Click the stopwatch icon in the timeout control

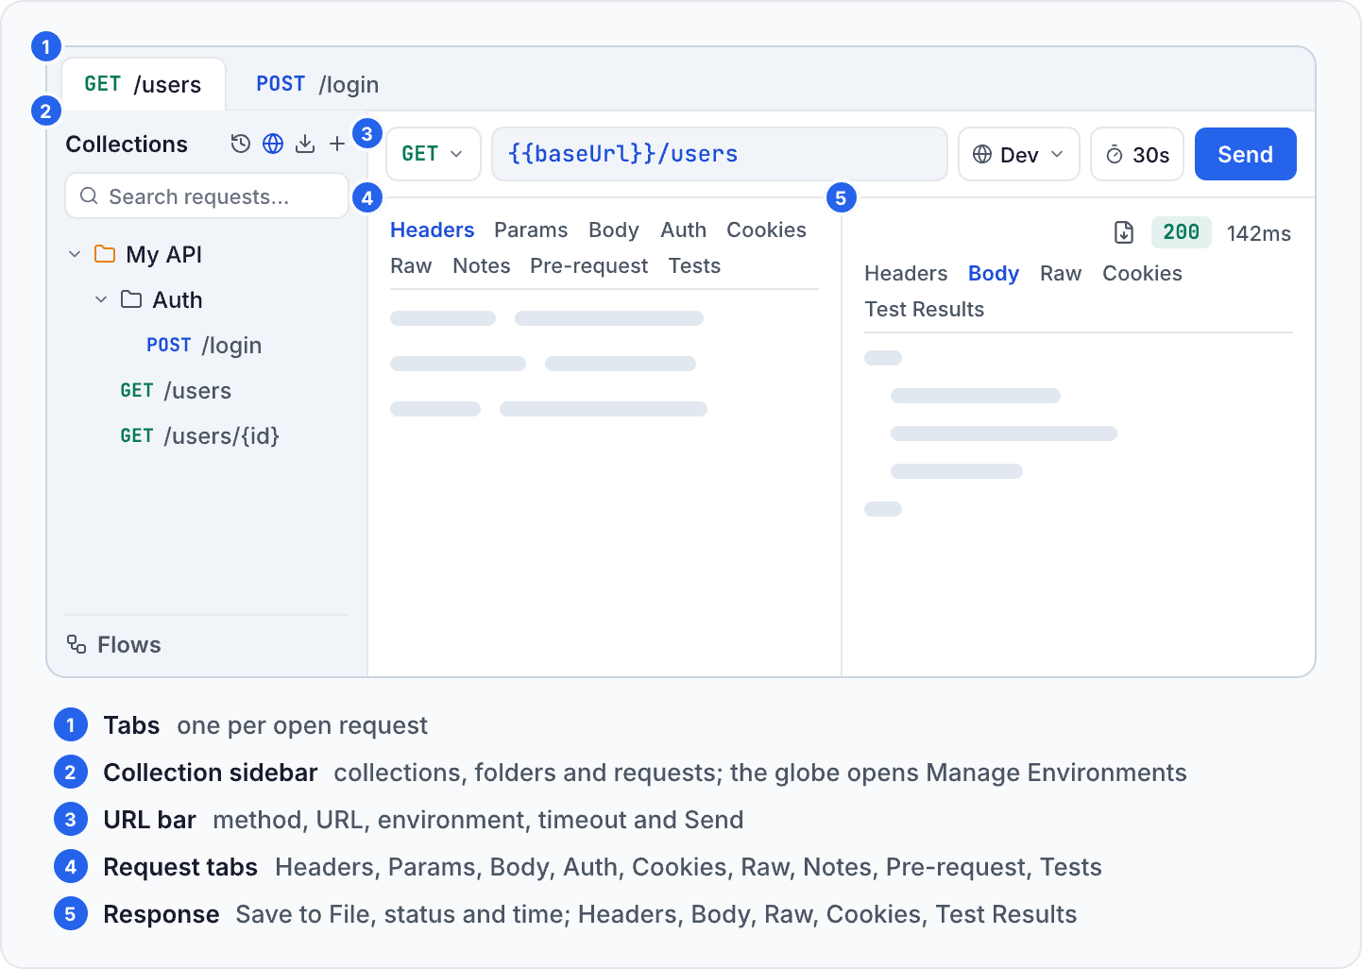pos(1115,154)
